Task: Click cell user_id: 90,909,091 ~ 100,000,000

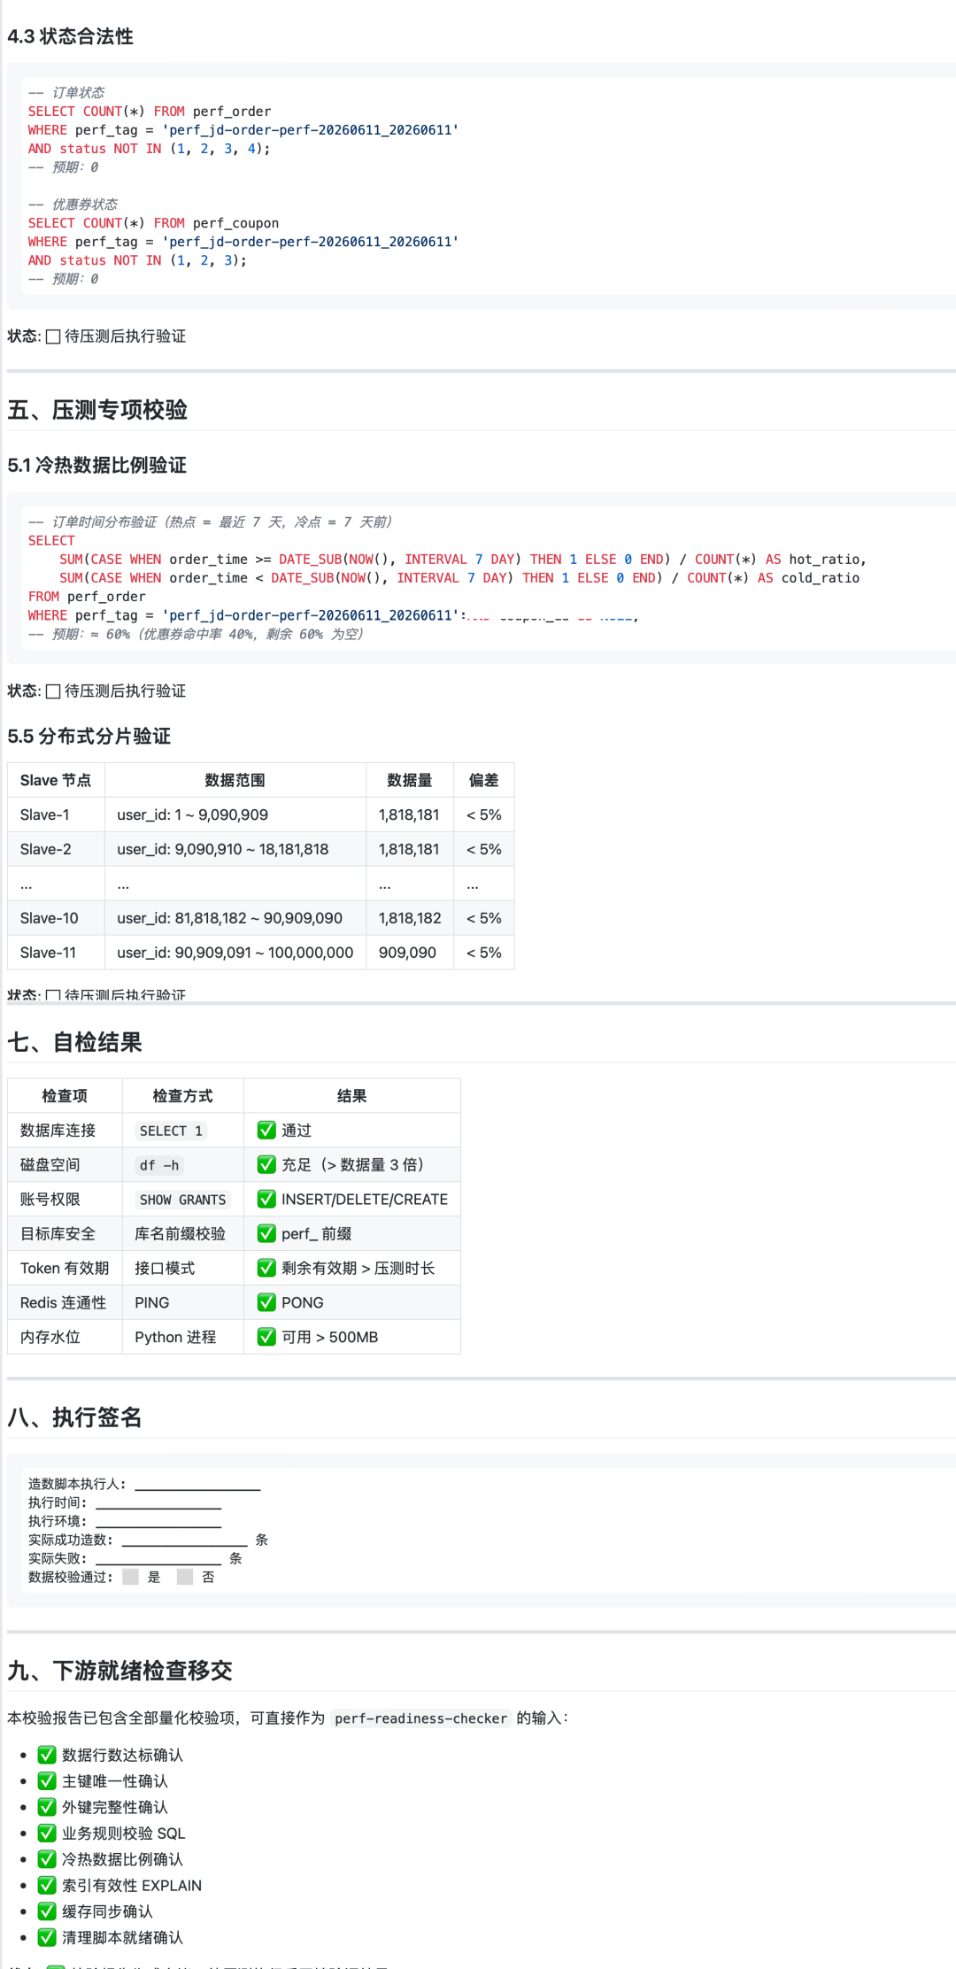Action: (235, 953)
